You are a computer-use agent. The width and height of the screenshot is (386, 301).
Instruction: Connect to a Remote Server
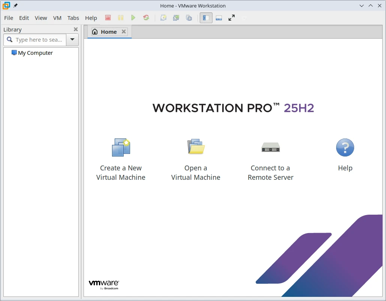(x=270, y=158)
